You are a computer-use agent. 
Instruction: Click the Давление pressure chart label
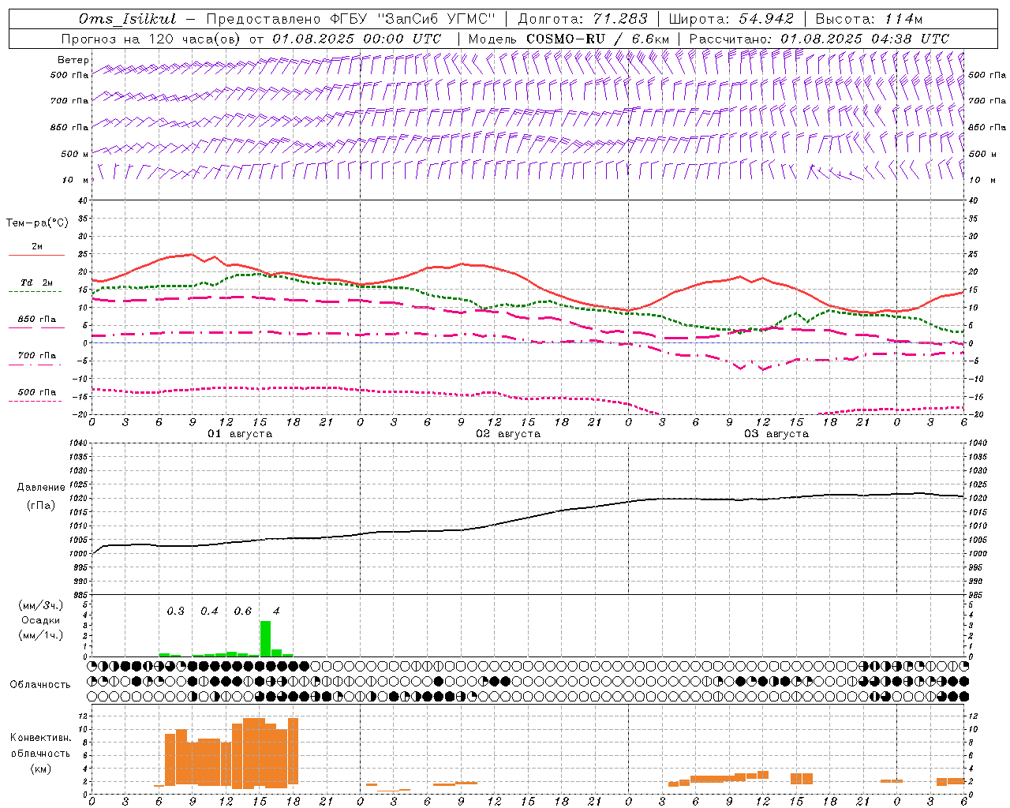(41, 488)
